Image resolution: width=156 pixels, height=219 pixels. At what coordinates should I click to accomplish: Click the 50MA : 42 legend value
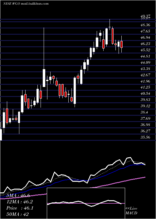[x=18, y=214]
